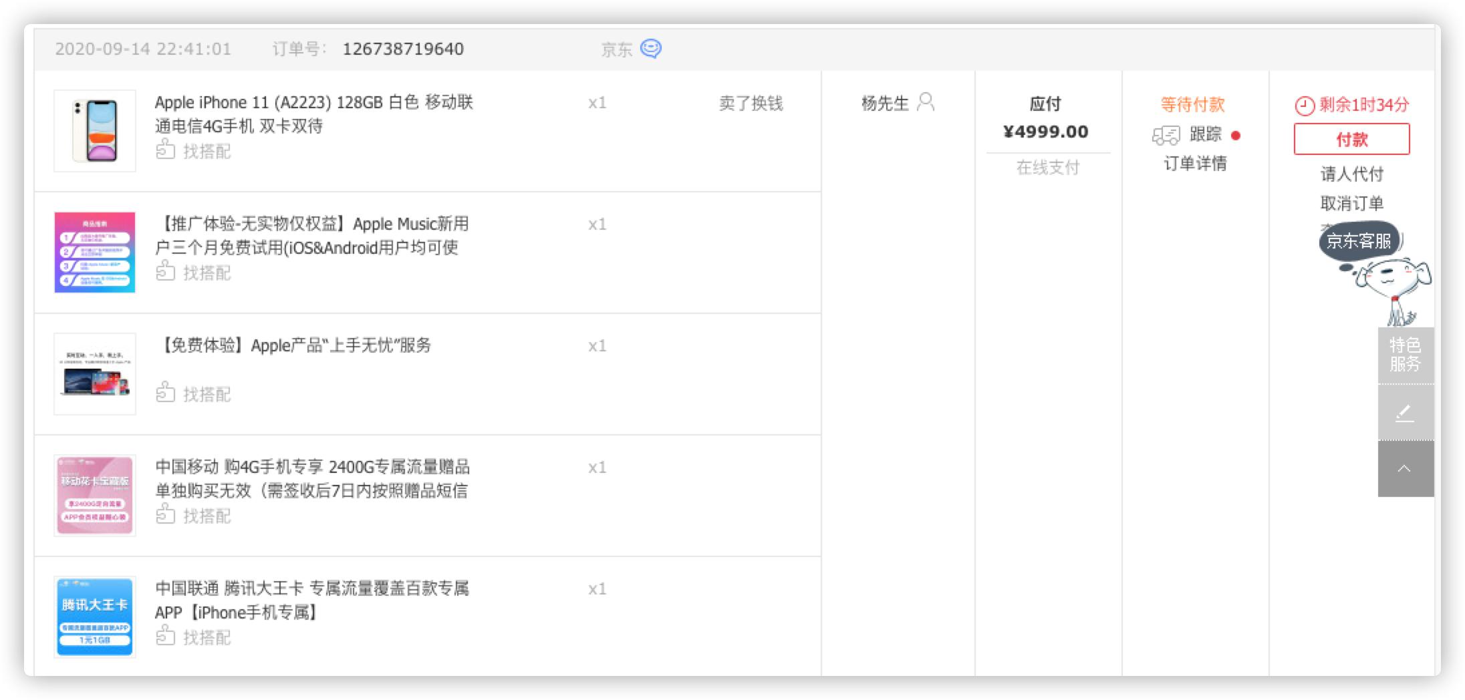The width and height of the screenshot is (1465, 700).
Task: Click the 卖了换钱 trade-in link
Action: (x=751, y=104)
